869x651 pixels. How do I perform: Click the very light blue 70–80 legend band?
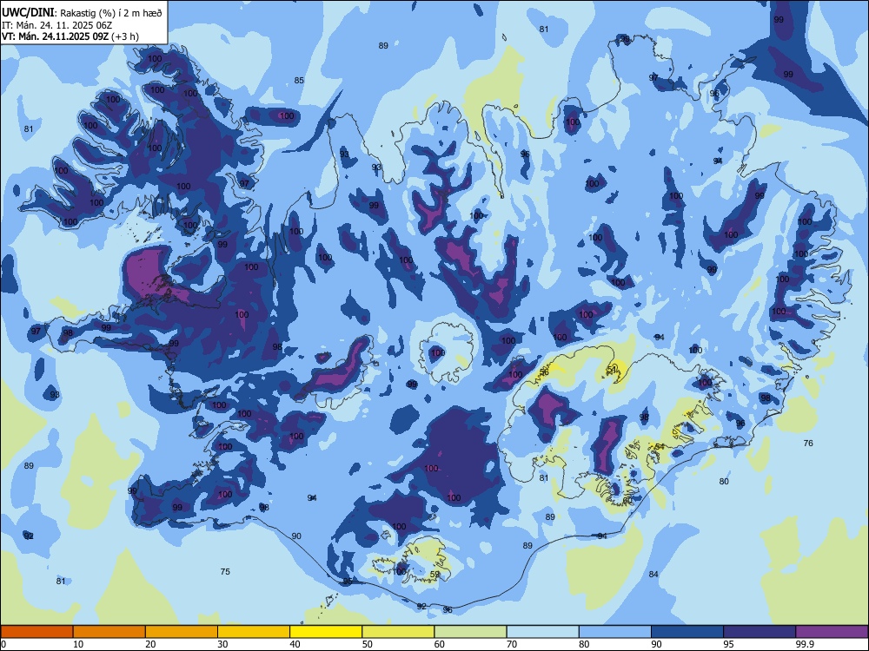pos(542,632)
